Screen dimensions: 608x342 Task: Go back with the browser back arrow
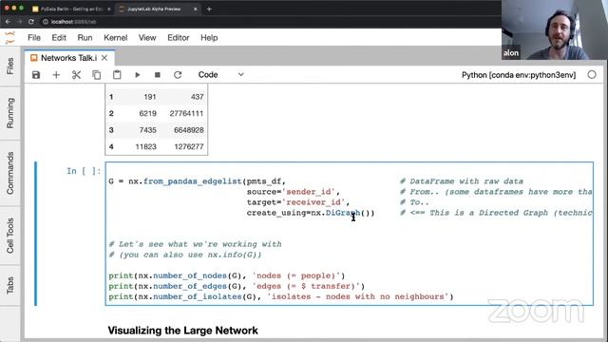[x=8, y=22]
